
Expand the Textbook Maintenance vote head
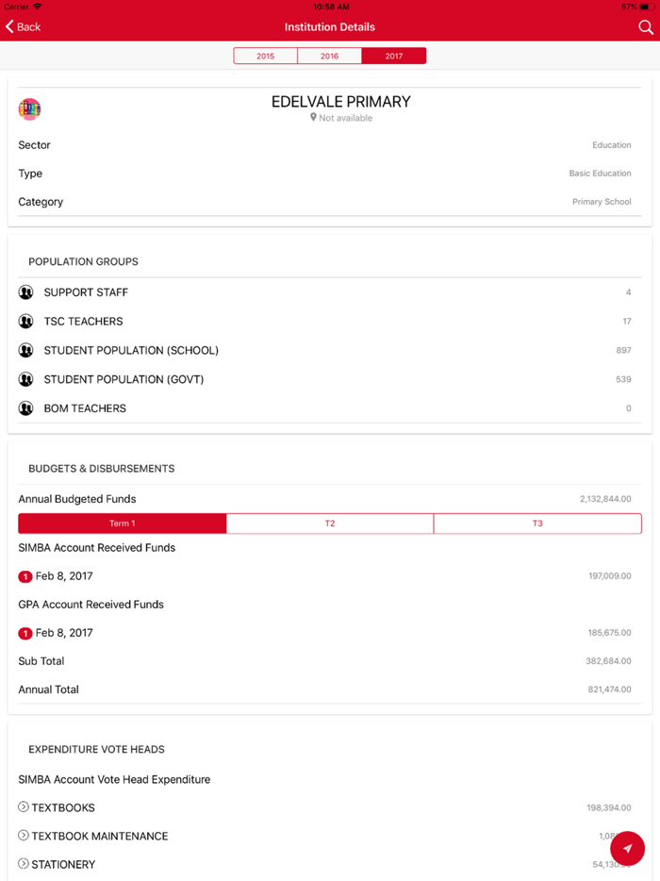[x=24, y=836]
